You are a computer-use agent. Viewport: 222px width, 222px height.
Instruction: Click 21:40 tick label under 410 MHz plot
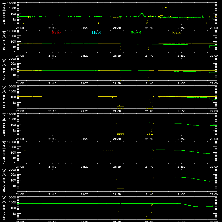(149, 56)
